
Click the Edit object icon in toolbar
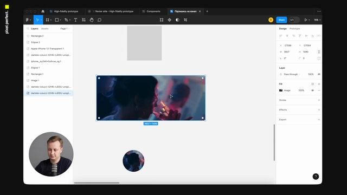coord(162,20)
